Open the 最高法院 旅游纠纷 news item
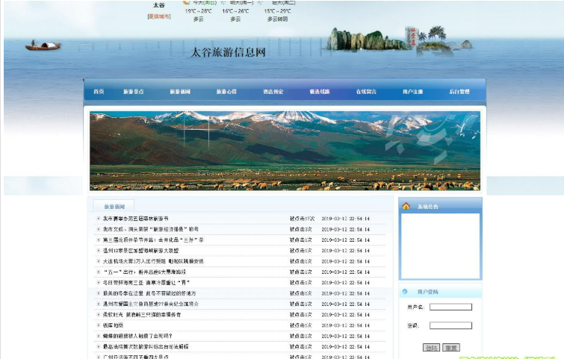 (x=146, y=347)
